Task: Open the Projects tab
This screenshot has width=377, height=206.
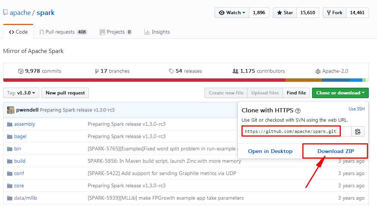Action: [x=116, y=32]
